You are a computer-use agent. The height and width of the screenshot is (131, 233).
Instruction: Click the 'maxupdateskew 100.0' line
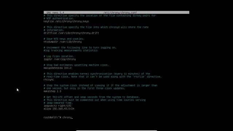(58, 68)
